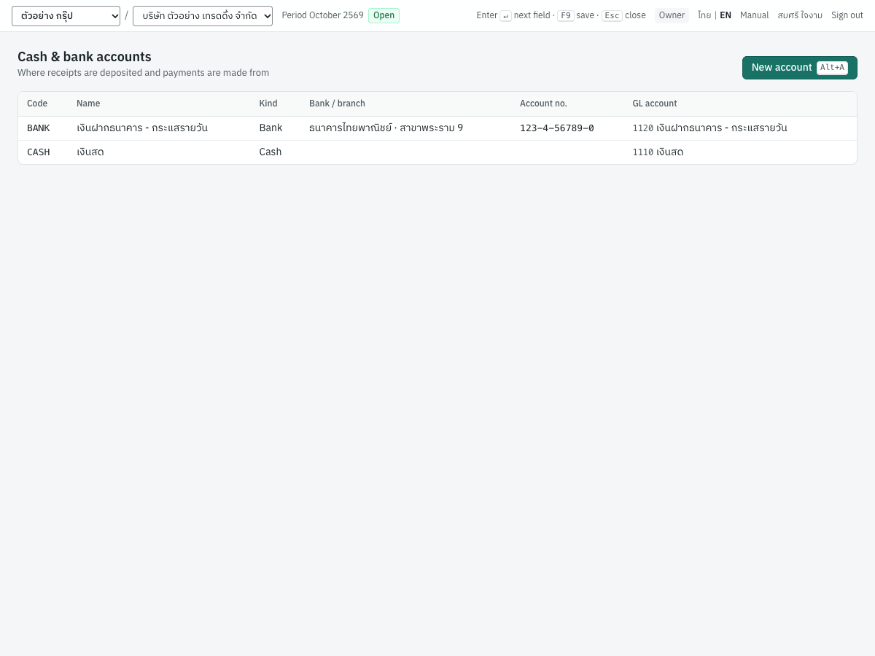Click the Cash & bank accounts heading

pos(85,57)
